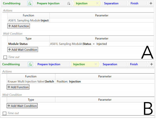Open the Separation step in panel B
The width and height of the screenshot is (156, 119).
pyautogui.click(x=110, y=64)
